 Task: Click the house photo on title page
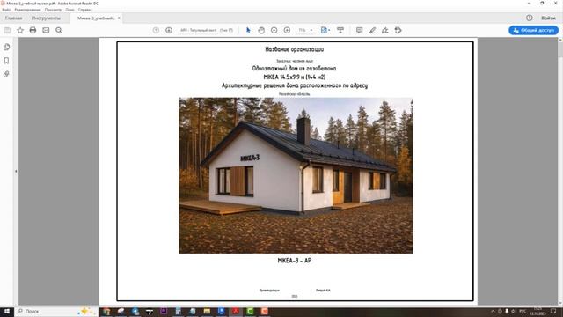(x=296, y=175)
